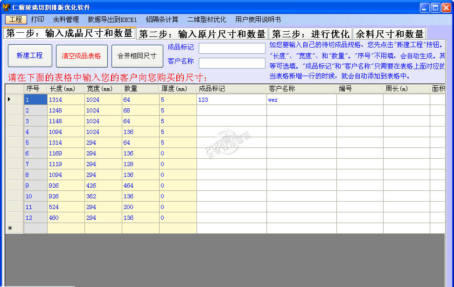Select 序号 cell 5
Viewport: 454px width, 287px height.
35,142
